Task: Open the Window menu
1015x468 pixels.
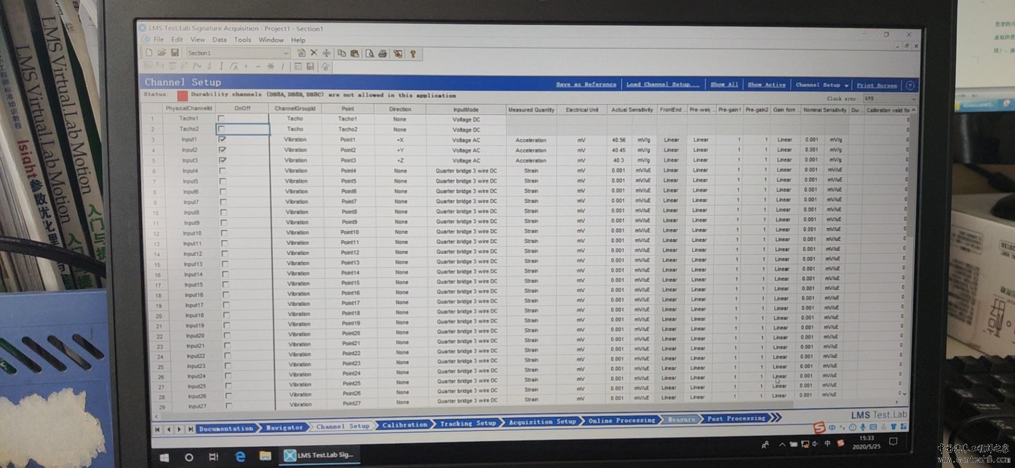Action: 271,40
